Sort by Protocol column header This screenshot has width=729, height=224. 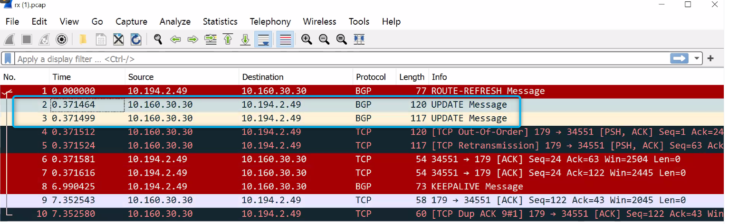[374, 77]
